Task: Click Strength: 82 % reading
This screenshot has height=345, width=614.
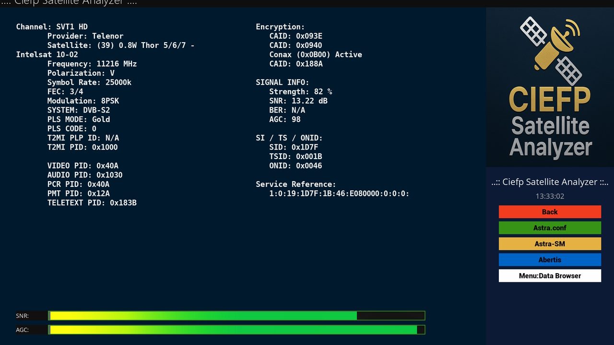Action: click(x=301, y=92)
